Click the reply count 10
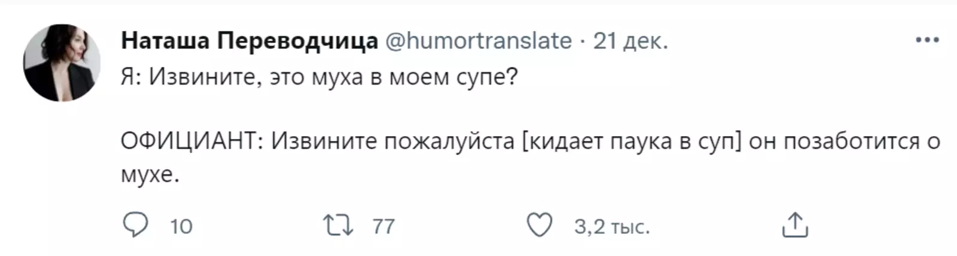The height and width of the screenshot is (256, 957). [x=181, y=227]
